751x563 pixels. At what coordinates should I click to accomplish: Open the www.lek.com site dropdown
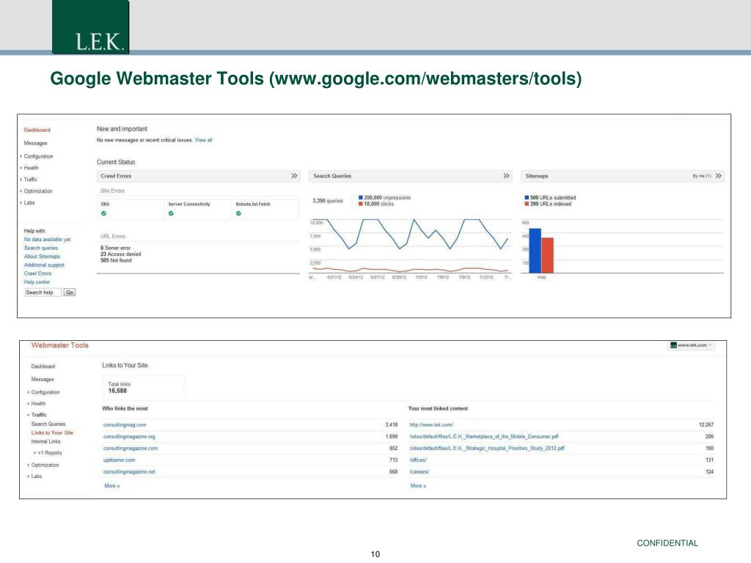click(691, 345)
